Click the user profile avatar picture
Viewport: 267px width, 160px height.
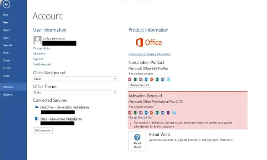point(37,40)
